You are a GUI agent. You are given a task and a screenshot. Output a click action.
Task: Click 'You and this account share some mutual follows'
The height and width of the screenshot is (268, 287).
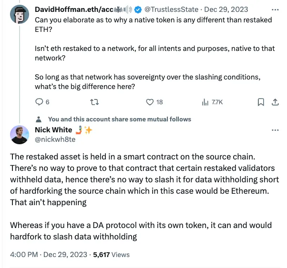pyautogui.click(x=120, y=119)
